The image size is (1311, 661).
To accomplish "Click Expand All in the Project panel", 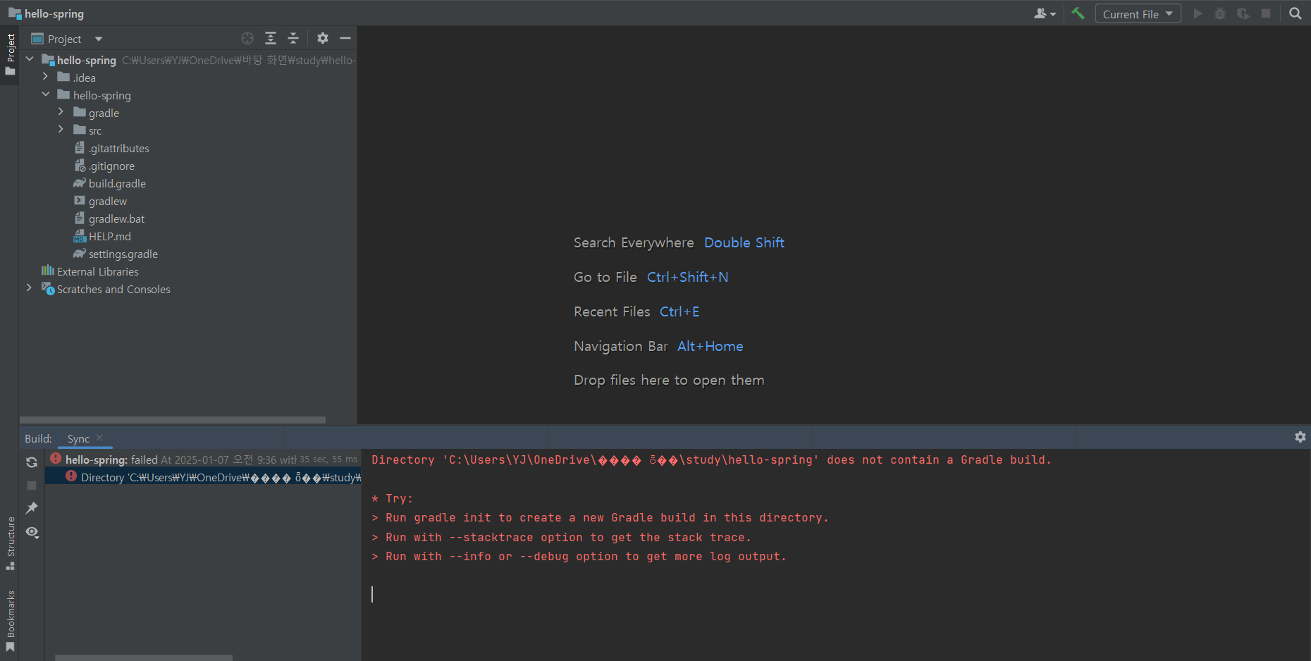I will (x=271, y=38).
